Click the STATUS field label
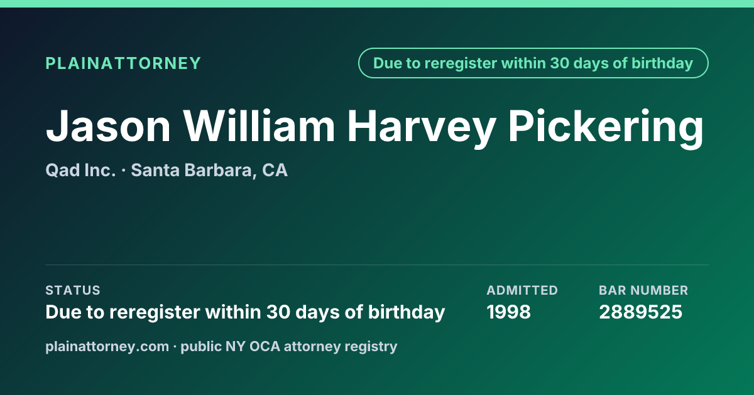Viewport: 754px width, 395px height. 73,290
